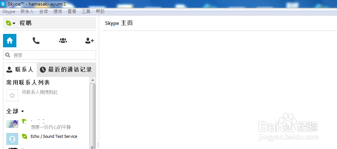The image size is (337, 149).
Task: Click the 将联系人拖拽到此 hint text
Action: [x=40, y=92]
